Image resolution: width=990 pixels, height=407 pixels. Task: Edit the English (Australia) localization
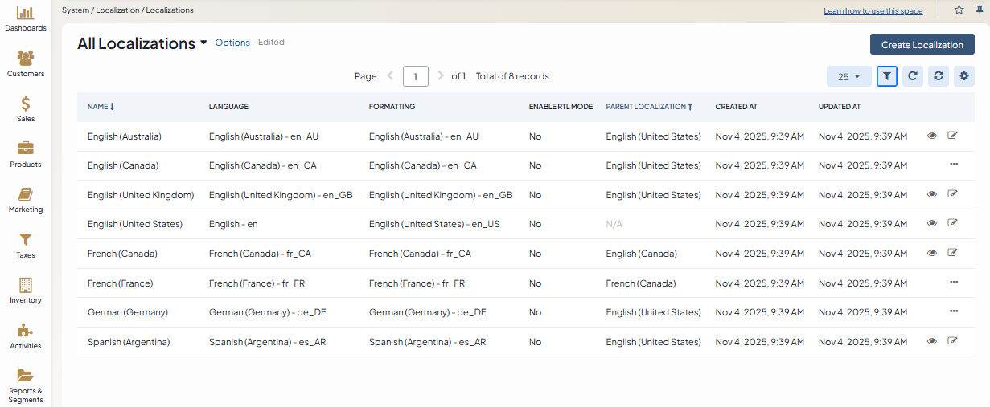(x=953, y=136)
